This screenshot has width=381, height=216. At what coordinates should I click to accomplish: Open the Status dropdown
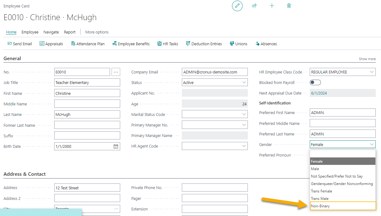coord(243,82)
